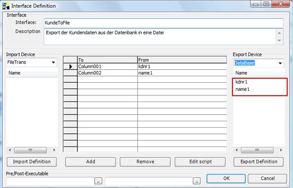Click Import list scroll right arrow
The image size is (293, 188).
click(54, 150)
